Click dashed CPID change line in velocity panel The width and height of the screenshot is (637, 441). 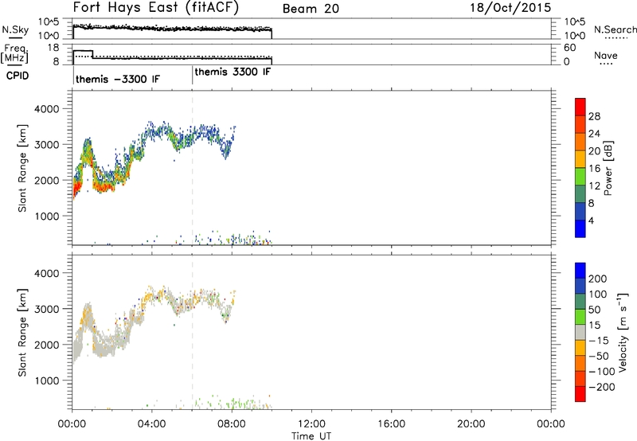click(192, 333)
